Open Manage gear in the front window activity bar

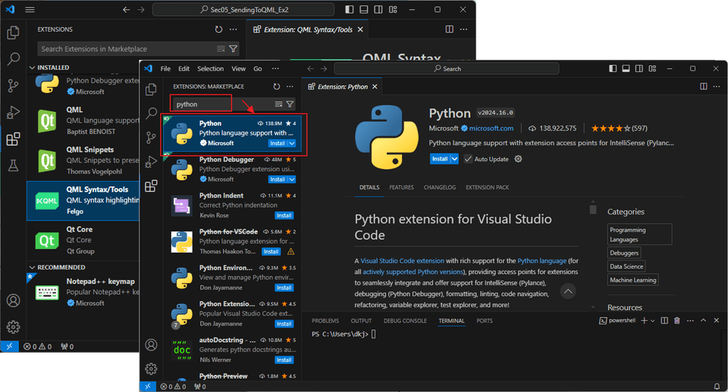(151, 369)
